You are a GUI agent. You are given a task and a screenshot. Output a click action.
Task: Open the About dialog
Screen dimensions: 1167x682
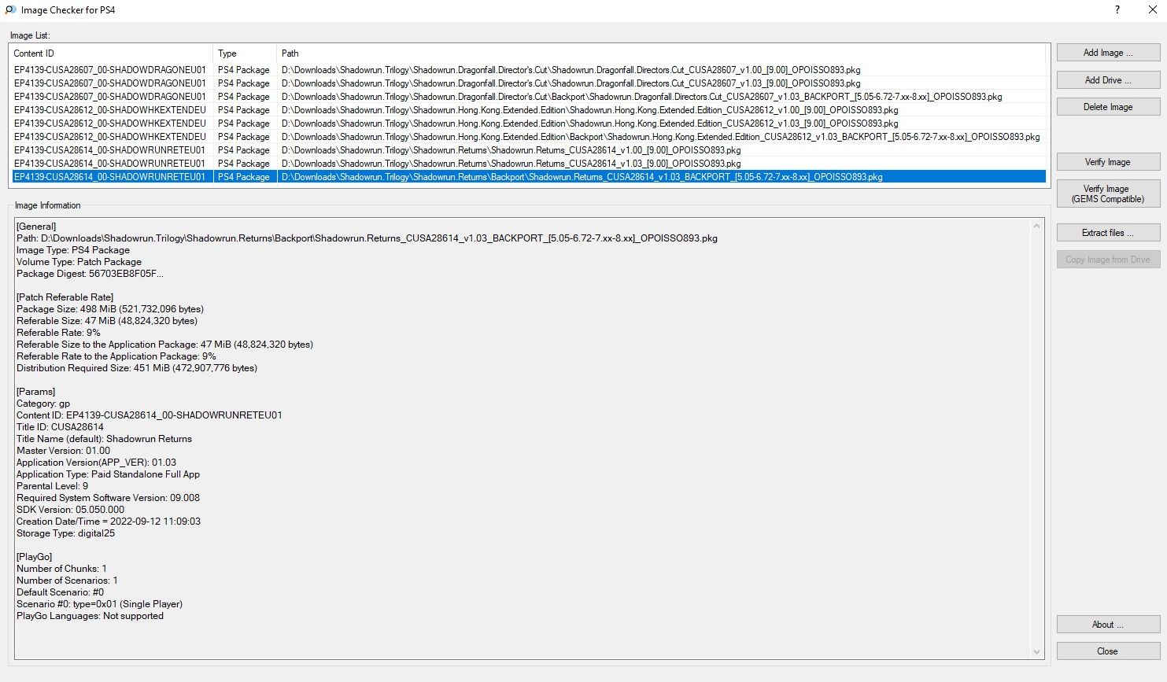click(1108, 625)
